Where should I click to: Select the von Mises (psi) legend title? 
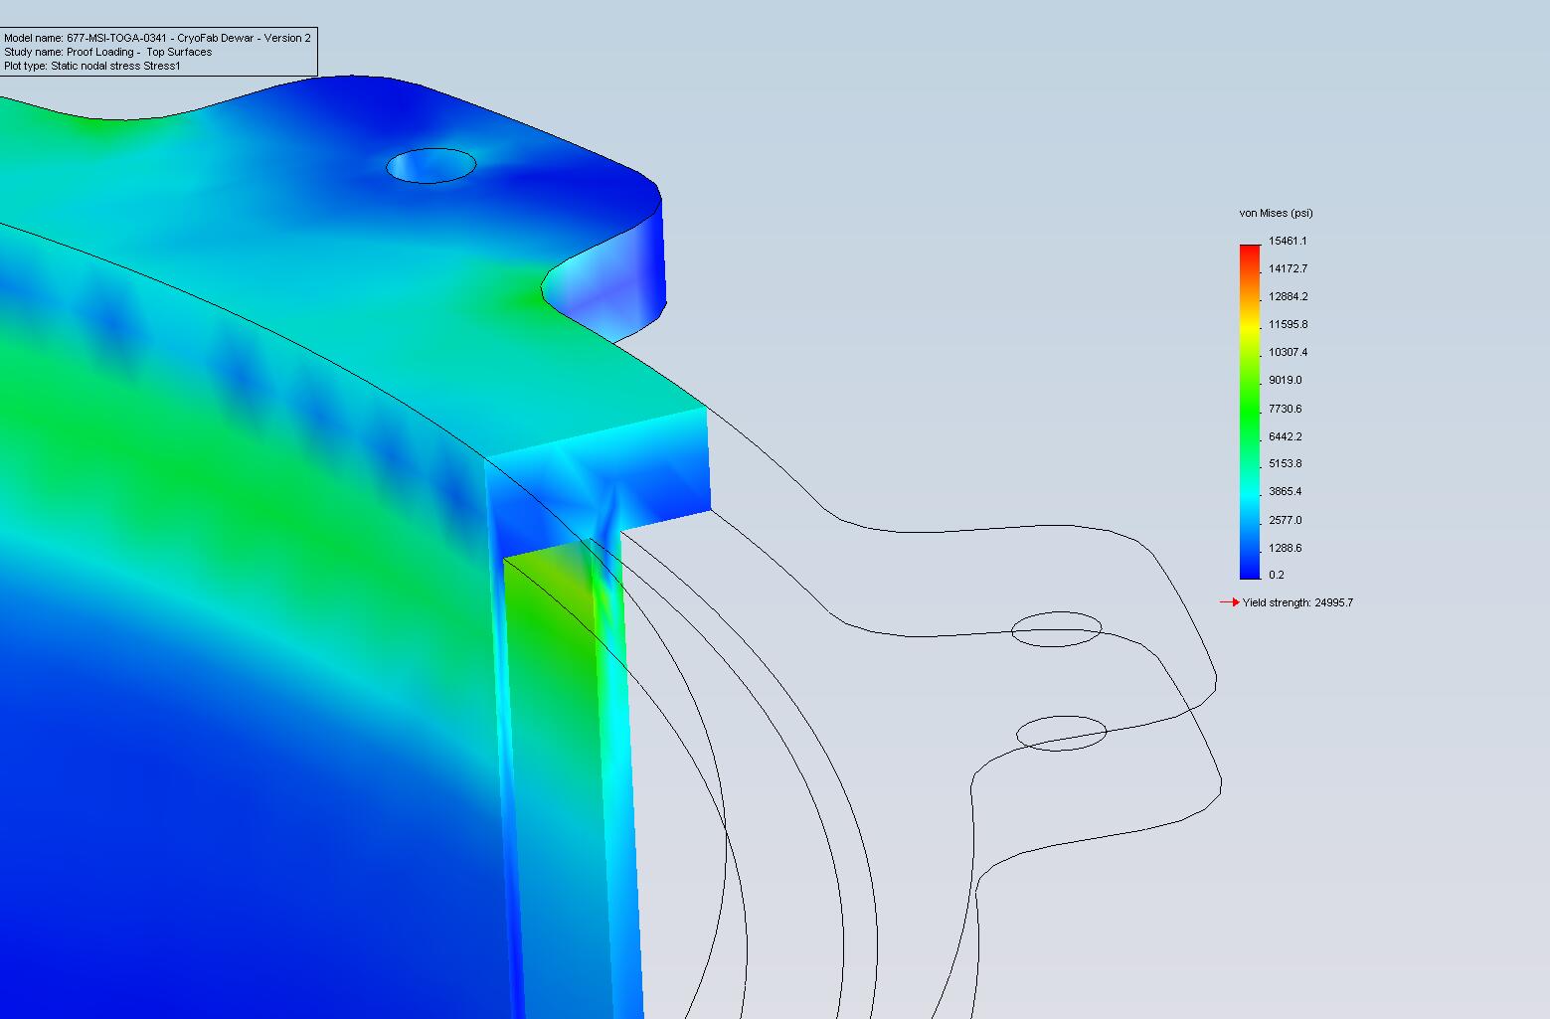[x=1276, y=213]
